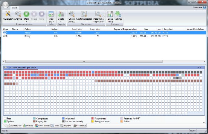208x134 pixels.
Task: Sort by the Name column header
Action: click(15, 29)
